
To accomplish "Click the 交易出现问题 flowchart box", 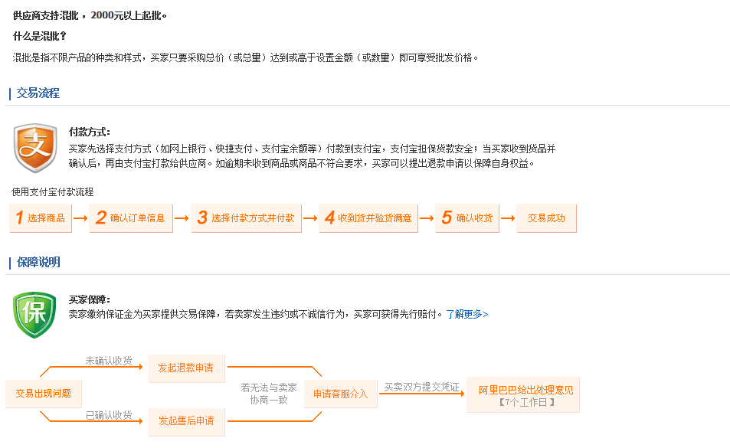I will click(x=44, y=394).
